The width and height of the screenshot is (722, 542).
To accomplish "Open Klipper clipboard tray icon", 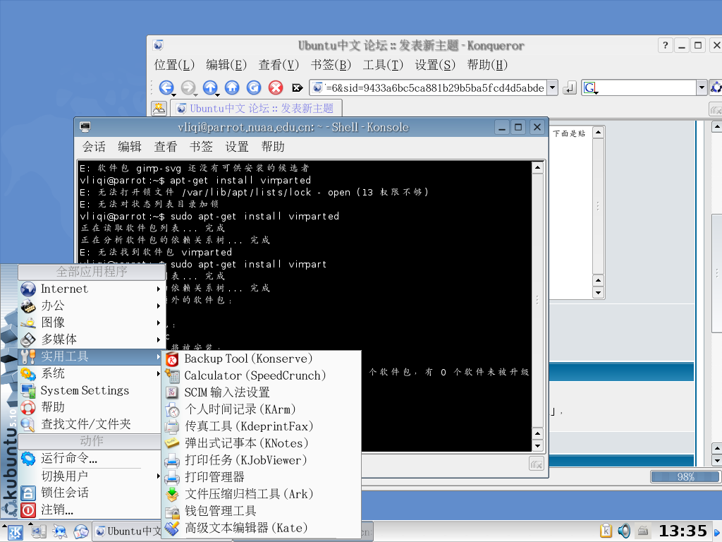I will tap(606, 531).
